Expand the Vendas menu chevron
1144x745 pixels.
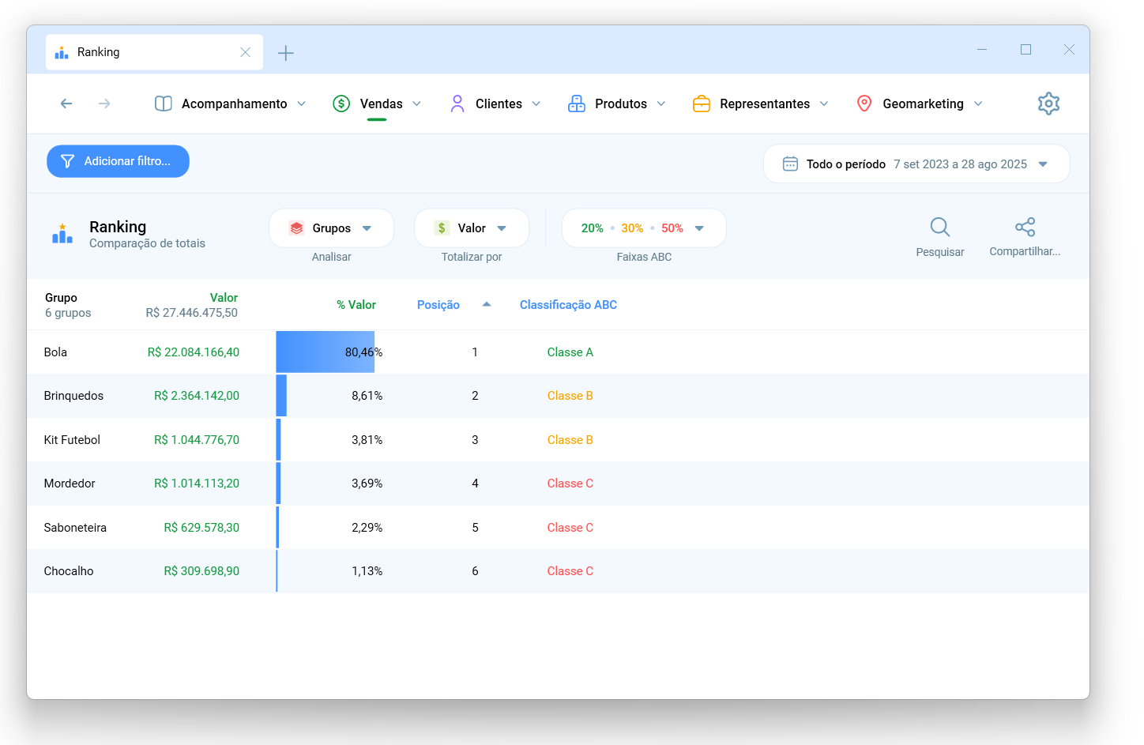416,103
